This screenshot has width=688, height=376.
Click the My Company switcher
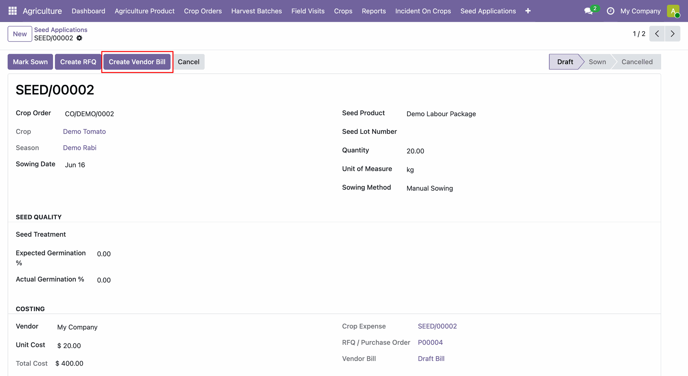640,11
